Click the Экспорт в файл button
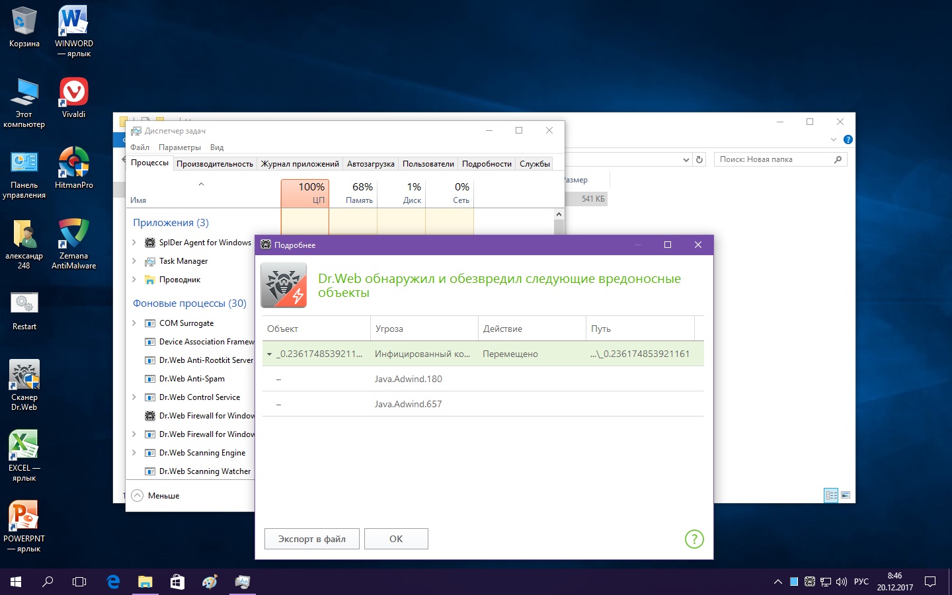952x595 pixels. pos(311,539)
